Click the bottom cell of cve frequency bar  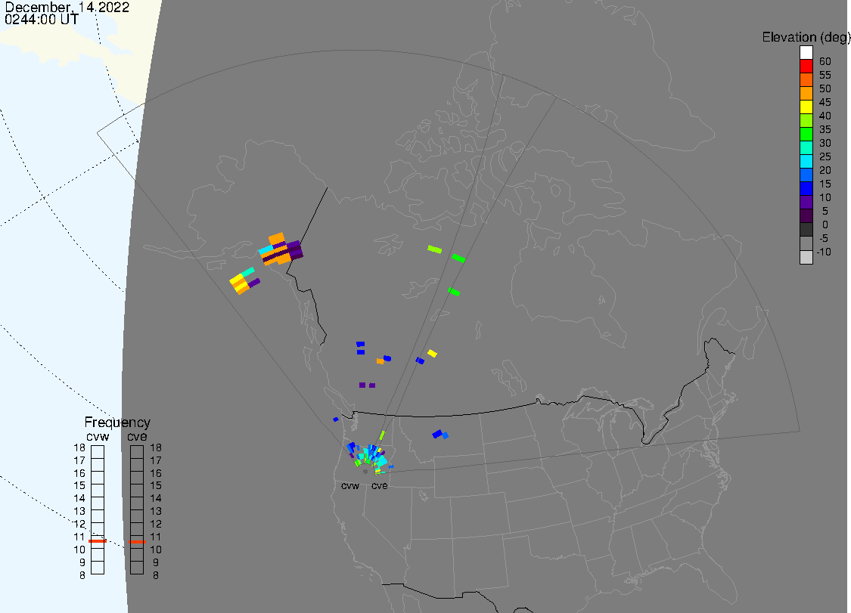pos(137,568)
